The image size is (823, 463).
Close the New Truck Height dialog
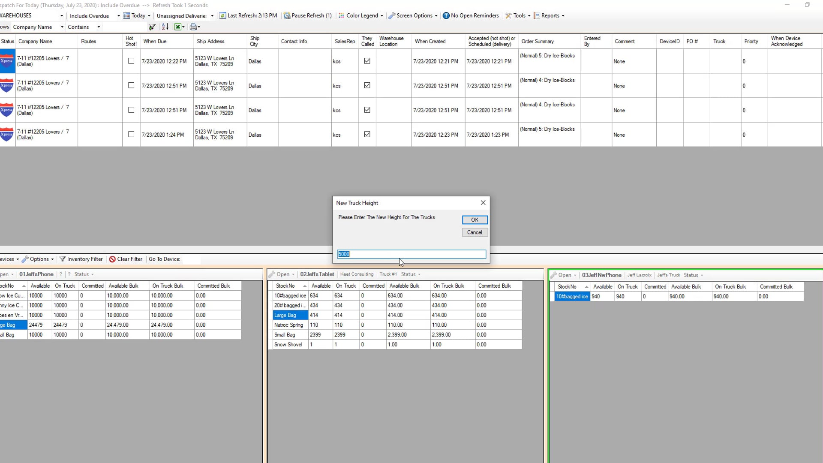click(483, 202)
